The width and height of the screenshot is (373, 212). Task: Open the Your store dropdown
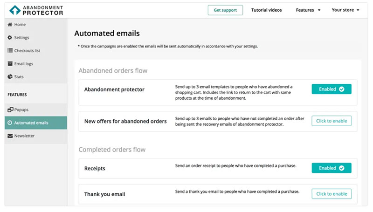point(345,10)
